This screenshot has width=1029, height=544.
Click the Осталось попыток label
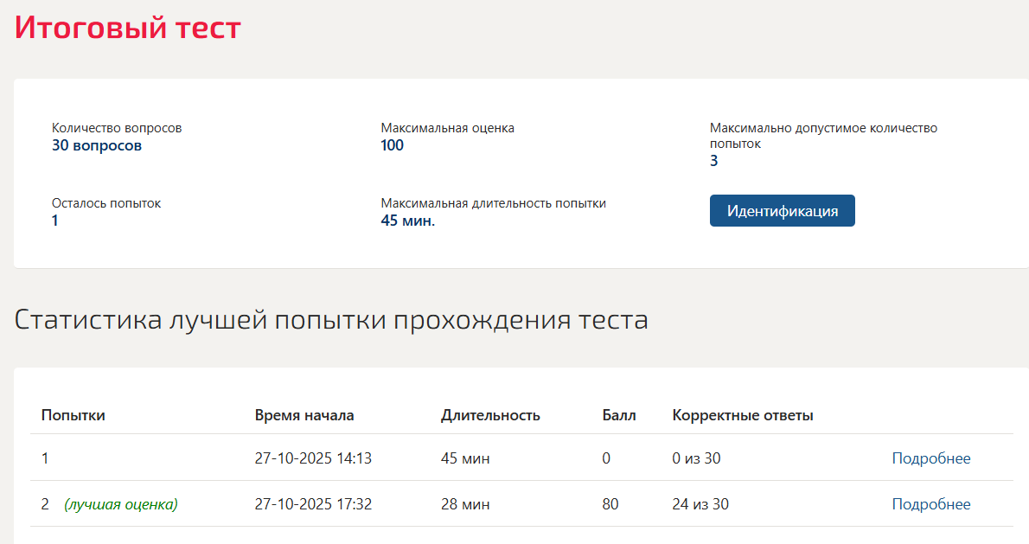click(x=106, y=203)
